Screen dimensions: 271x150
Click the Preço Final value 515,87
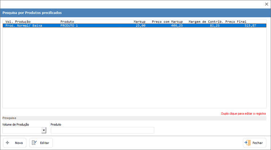250,26
